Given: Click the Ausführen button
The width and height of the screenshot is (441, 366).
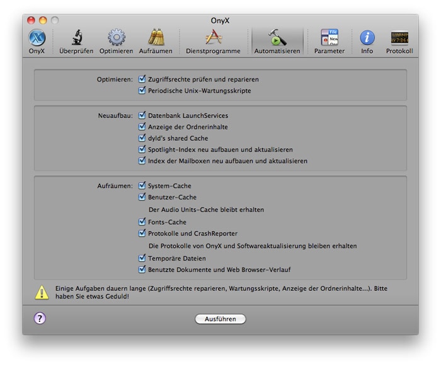Looking at the screenshot, I should pos(220,319).
